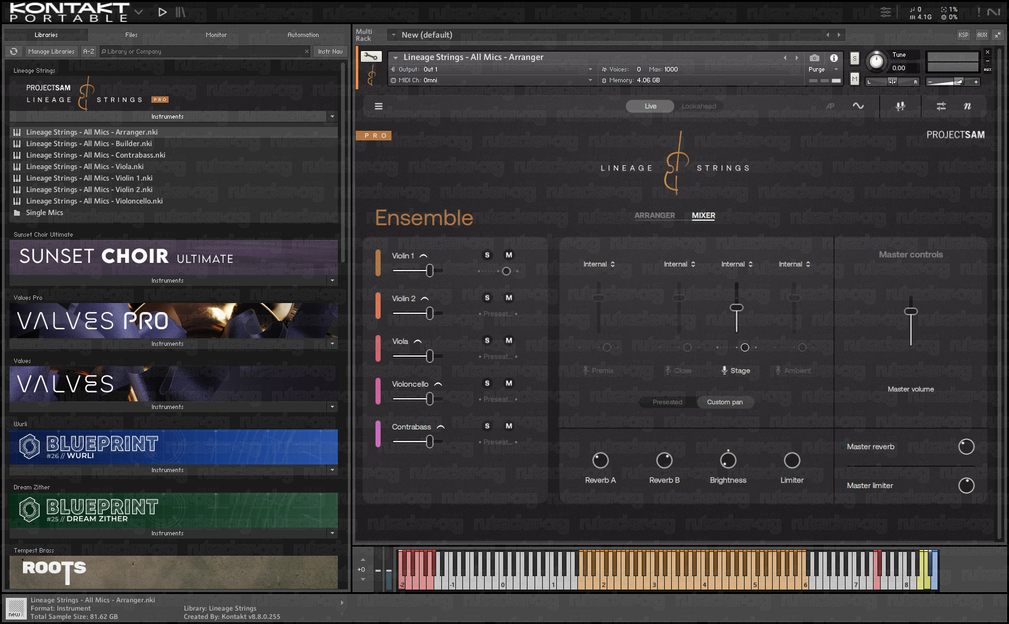
Task: Open the instrument edit wrench icon
Action: 371,57
